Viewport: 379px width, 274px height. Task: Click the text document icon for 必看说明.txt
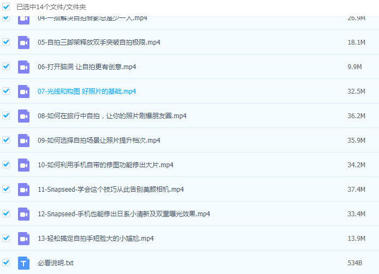pos(23,263)
